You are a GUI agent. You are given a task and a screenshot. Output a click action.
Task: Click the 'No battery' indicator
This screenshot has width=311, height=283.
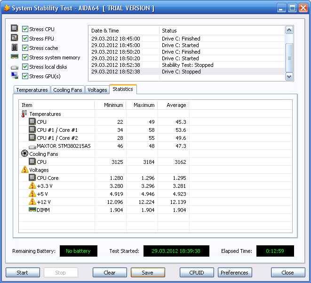(79, 251)
